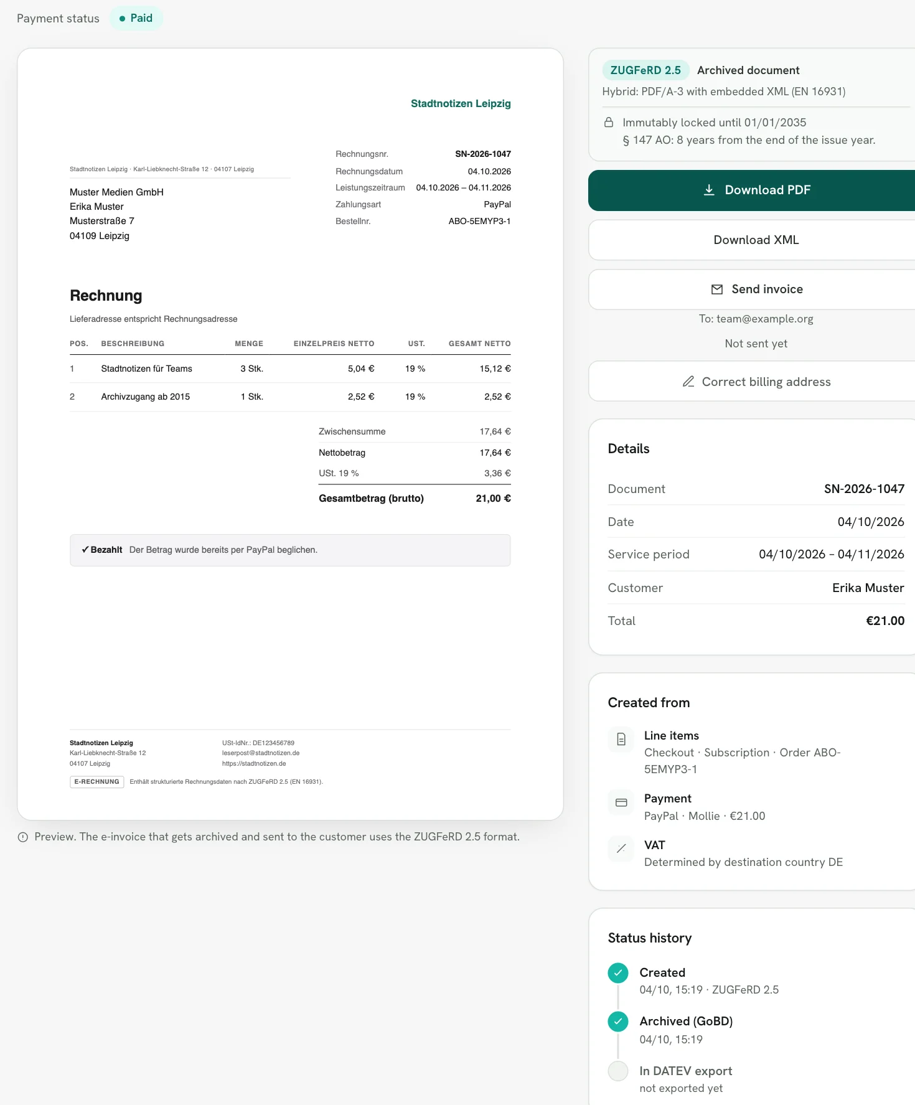The height and width of the screenshot is (1105, 915).
Task: Click the envelope icon on Send invoice
Action: point(717,289)
